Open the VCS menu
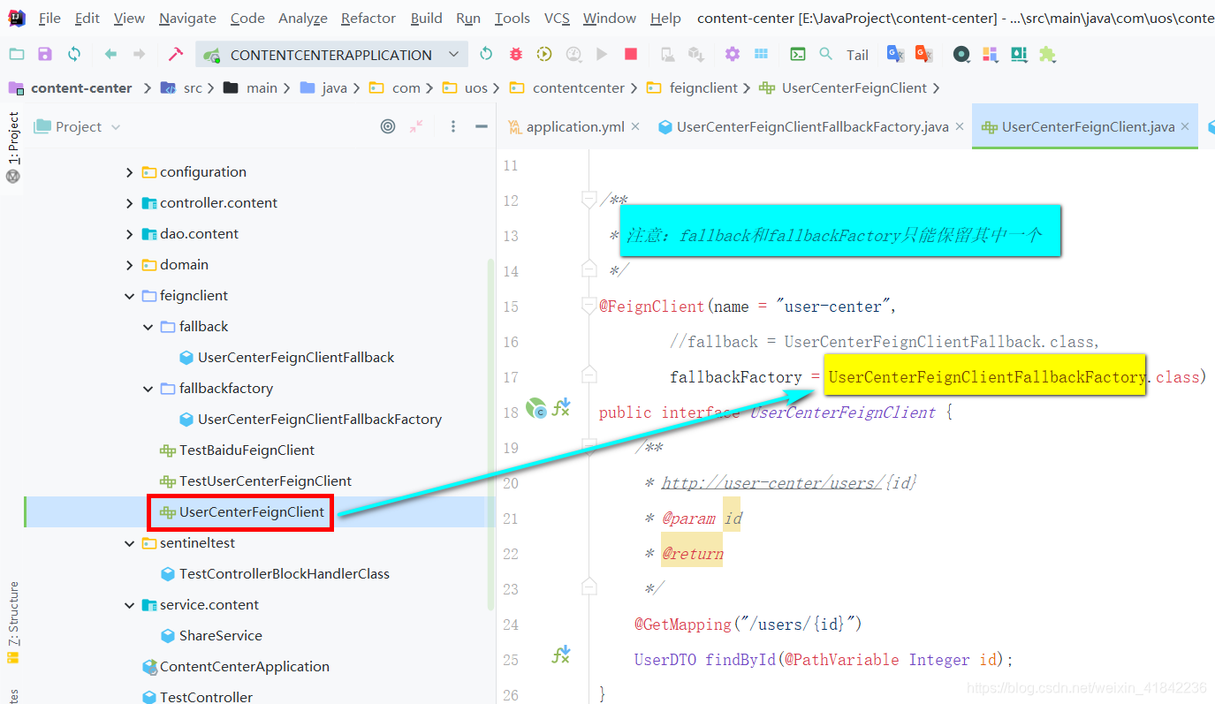Screen dimensions: 1215x704 point(557,18)
